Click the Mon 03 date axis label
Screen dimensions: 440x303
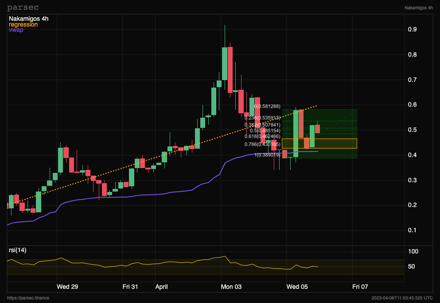pos(231,287)
